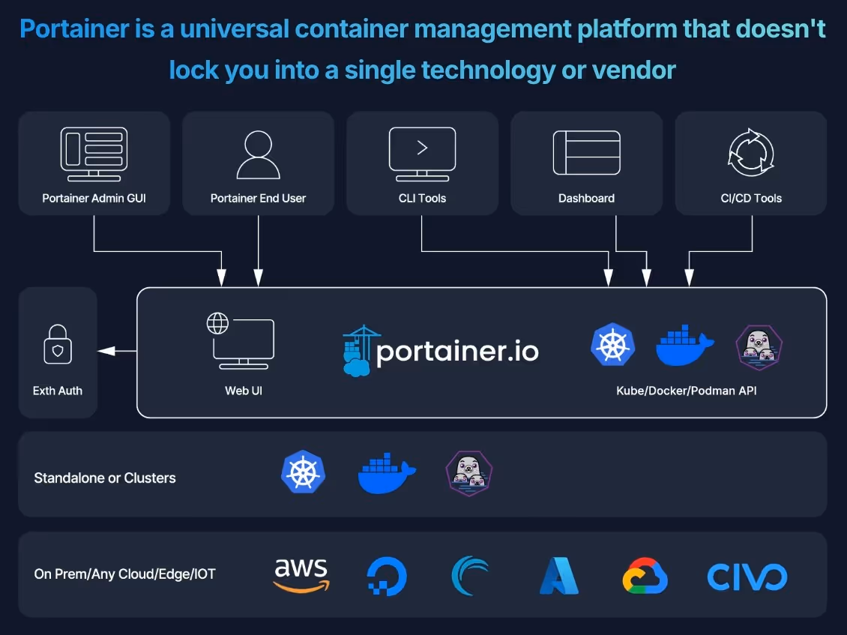Click the Kubernetes icon above the API label
Screen dimensions: 847x635
[x=612, y=345]
